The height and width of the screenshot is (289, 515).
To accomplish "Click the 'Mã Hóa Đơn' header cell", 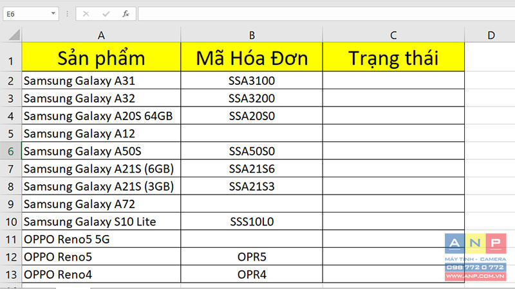I will click(x=252, y=57).
